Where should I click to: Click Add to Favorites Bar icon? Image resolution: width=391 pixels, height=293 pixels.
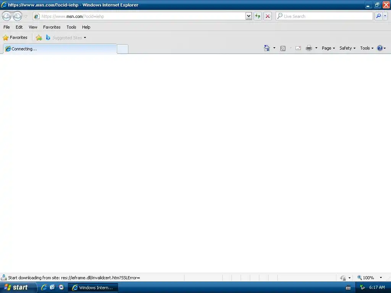click(x=39, y=38)
